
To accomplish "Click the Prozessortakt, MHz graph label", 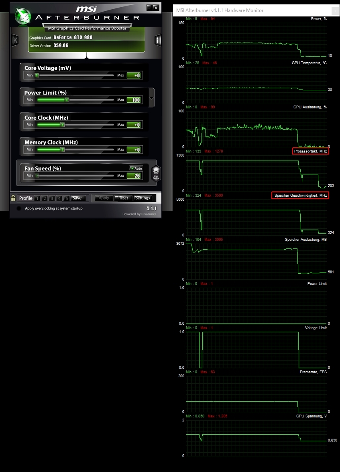I will 310,151.
